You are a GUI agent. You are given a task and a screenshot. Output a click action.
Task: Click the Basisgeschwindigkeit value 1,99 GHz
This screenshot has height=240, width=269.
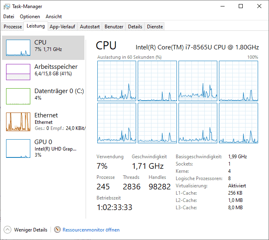[237, 157]
